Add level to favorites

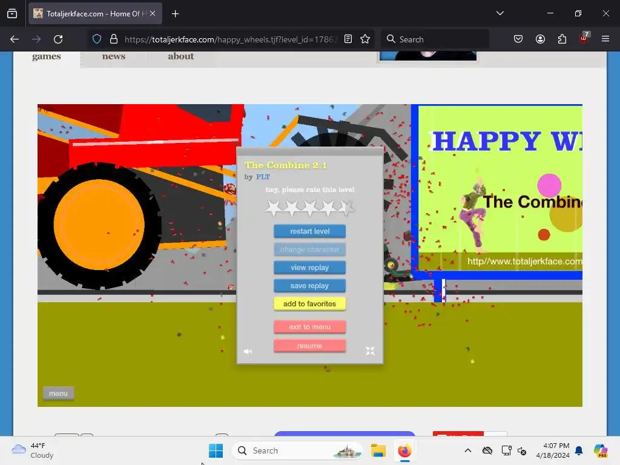(x=309, y=304)
